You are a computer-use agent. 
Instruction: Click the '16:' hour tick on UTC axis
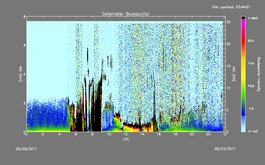coord(159,134)
